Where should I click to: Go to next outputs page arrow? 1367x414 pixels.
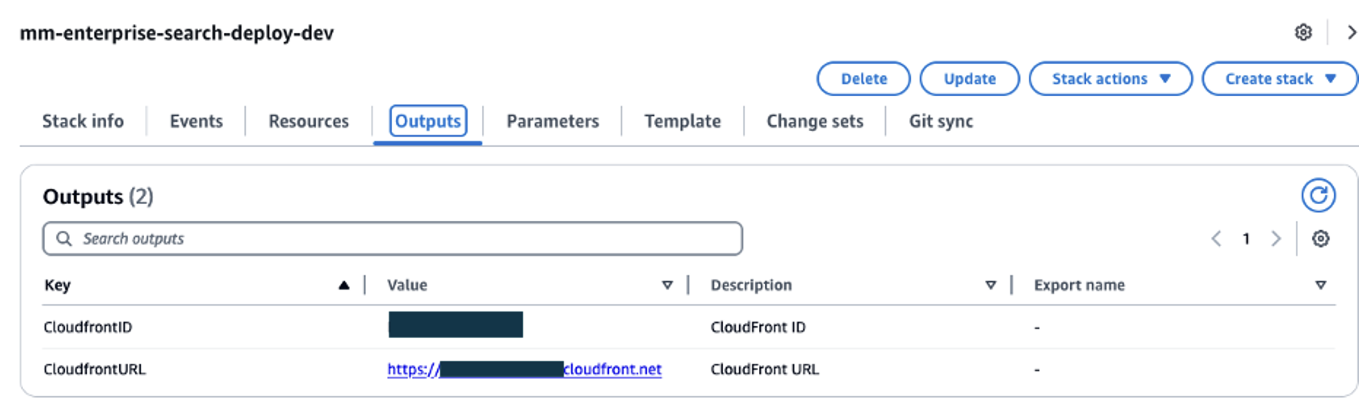tap(1276, 238)
